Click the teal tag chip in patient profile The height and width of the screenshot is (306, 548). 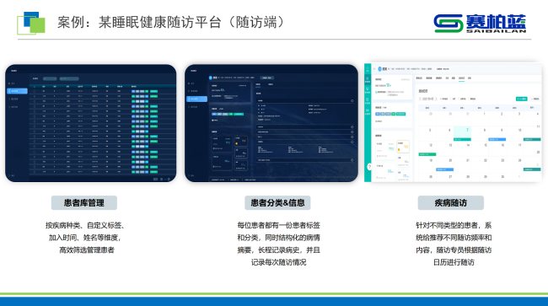[x=239, y=115]
